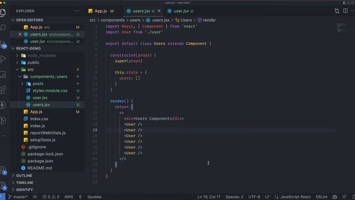The image size is (355, 200).
Task: Expand the Timeline section
Action: click(x=24, y=183)
